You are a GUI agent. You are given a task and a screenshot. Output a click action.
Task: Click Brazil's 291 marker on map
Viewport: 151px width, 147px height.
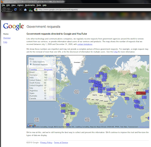pyautogui.click(x=72, y=113)
